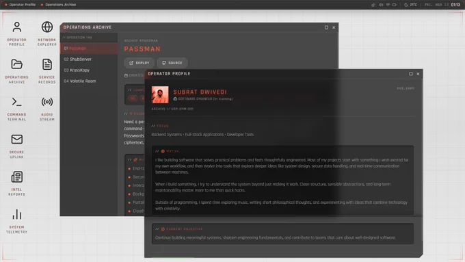Launch the Command Terminal desktop icon
This screenshot has width=465, height=262.
point(16,109)
